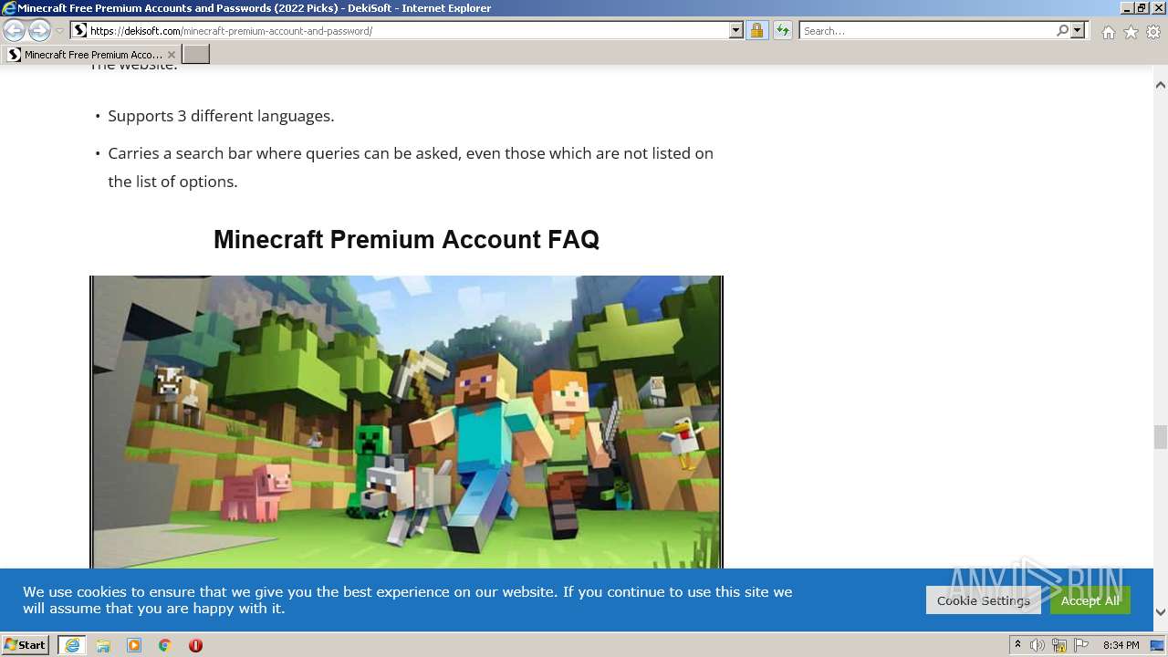Viewport: 1168px width, 657px height.
Task: Open the Action Center flag icon
Action: 1081,645
